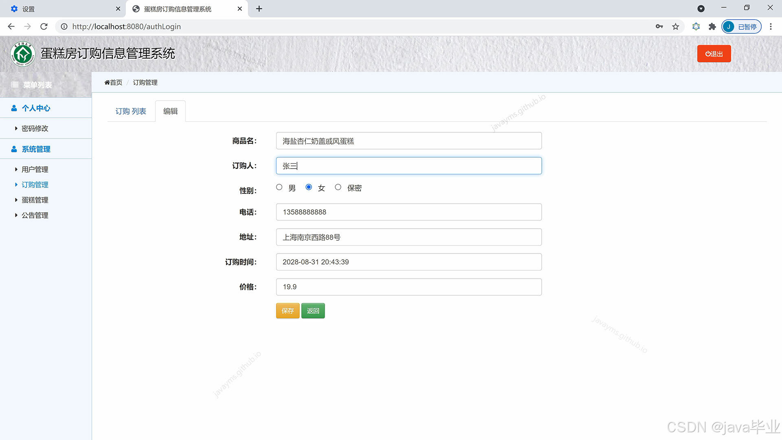Viewport: 782px width, 440px height.
Task: Open the saved passwords key icon
Action: point(659,26)
